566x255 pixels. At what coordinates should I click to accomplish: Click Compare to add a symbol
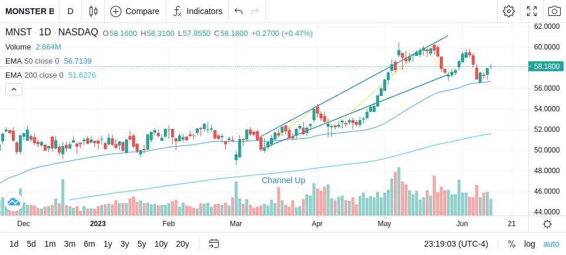(x=135, y=11)
